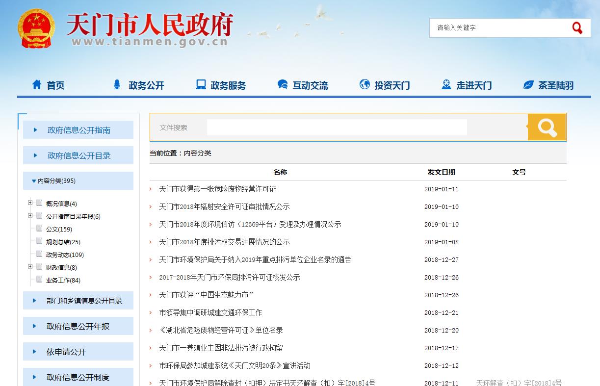Open the 走进天门 navigation menu
The height and width of the screenshot is (386, 600).
pos(473,85)
